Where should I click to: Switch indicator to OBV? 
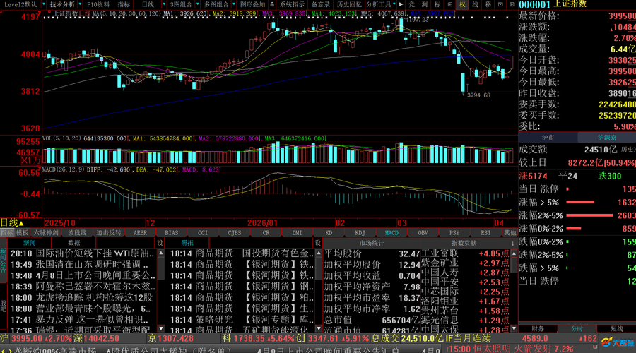(423, 233)
